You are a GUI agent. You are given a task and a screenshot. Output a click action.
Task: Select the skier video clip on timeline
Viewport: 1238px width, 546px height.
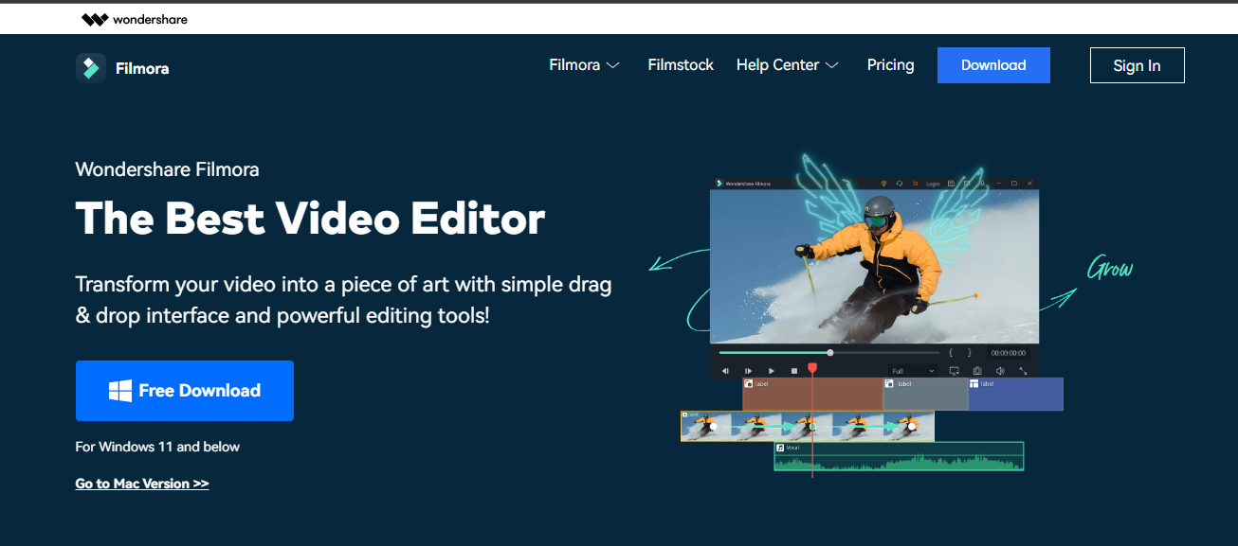point(808,426)
